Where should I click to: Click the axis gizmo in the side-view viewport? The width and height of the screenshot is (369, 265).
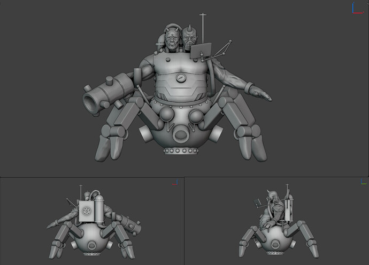coord(364,182)
